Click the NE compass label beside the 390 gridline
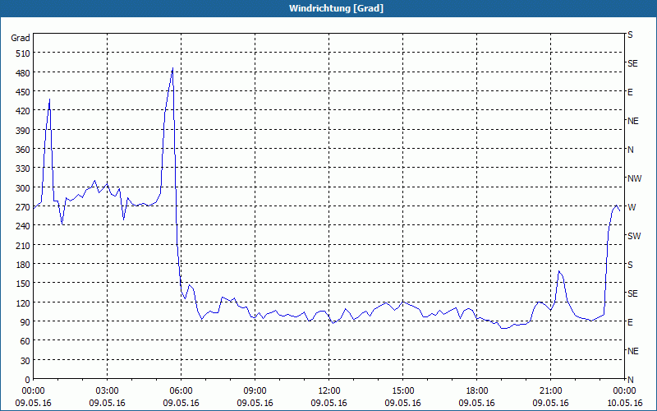Image resolution: width=657 pixels, height=411 pixels. 633,121
